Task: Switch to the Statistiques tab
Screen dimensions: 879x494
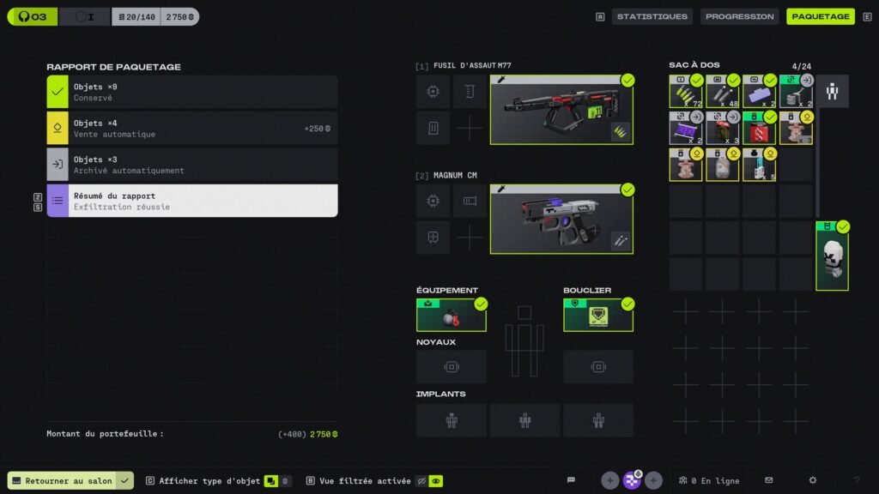Action: (652, 16)
